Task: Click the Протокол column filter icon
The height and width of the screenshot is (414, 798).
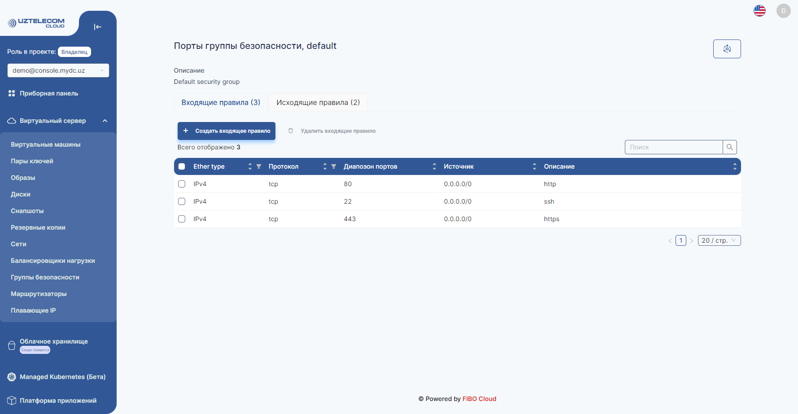Action: [x=334, y=166]
